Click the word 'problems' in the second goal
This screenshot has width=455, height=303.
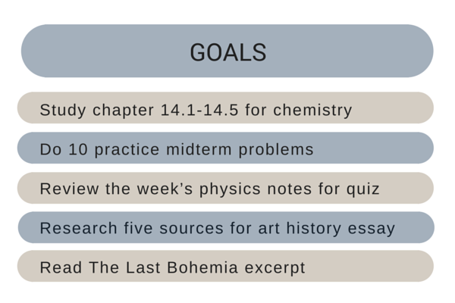coord(276,151)
